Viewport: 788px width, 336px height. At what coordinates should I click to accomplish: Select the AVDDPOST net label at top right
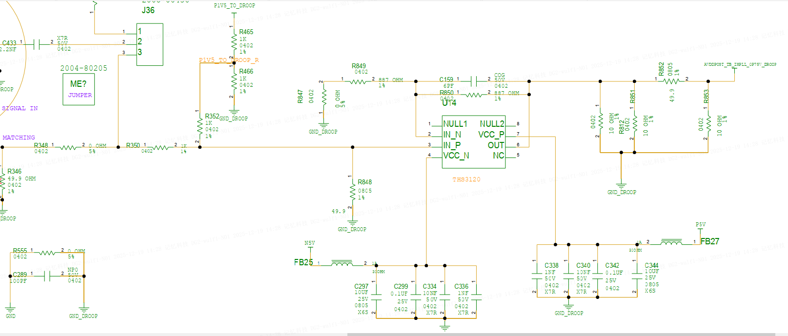pos(740,64)
